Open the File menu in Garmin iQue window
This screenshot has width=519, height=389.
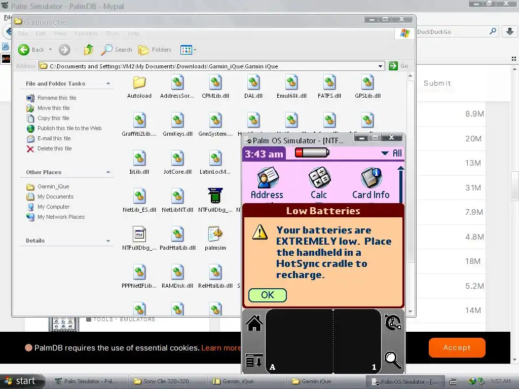tap(23, 34)
